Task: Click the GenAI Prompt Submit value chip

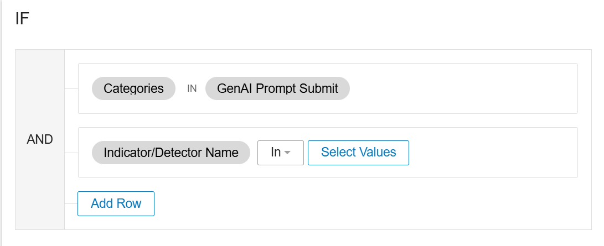Action: (x=277, y=88)
